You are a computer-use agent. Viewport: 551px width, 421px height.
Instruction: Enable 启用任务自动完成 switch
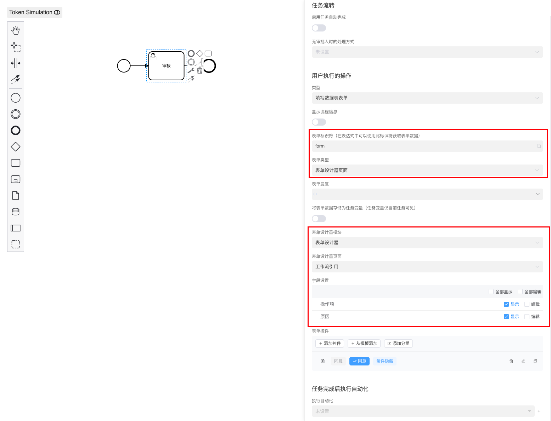319,28
